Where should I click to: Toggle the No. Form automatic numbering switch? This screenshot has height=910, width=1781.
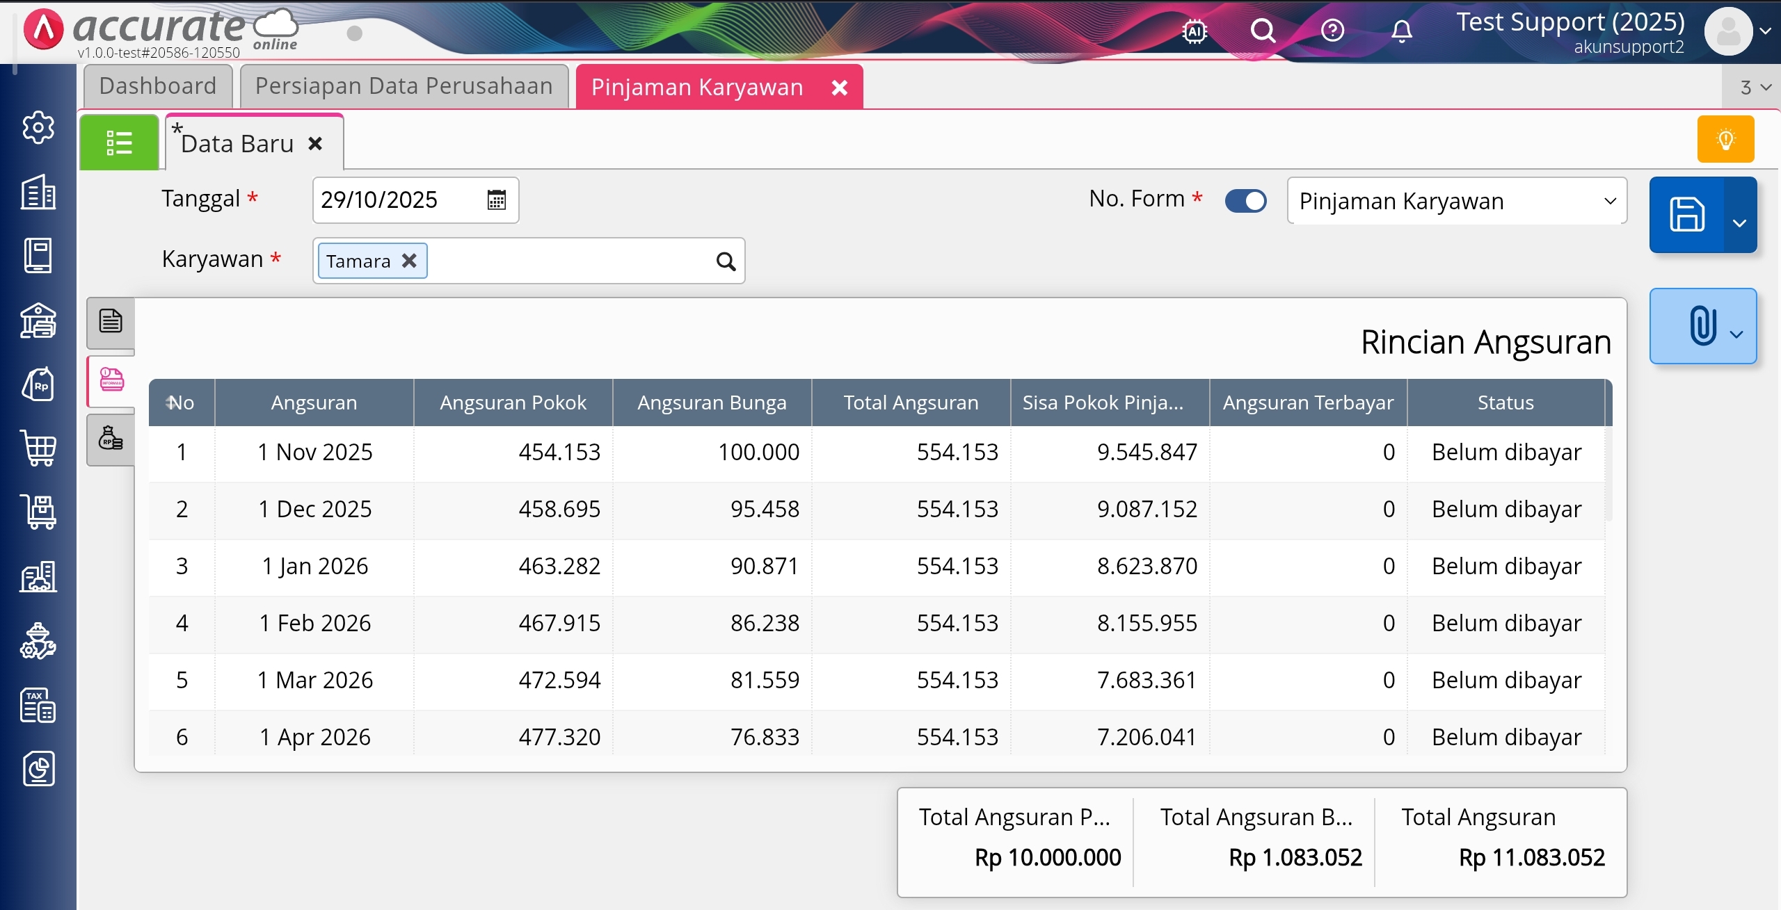click(x=1245, y=201)
